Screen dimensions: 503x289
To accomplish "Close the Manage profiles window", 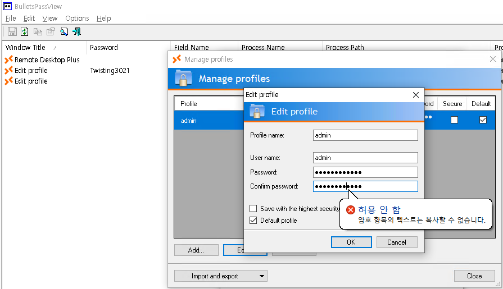I will point(493,59).
